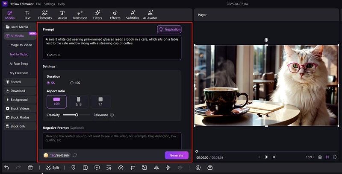Take a snapshot with the camera icon

pos(320,157)
